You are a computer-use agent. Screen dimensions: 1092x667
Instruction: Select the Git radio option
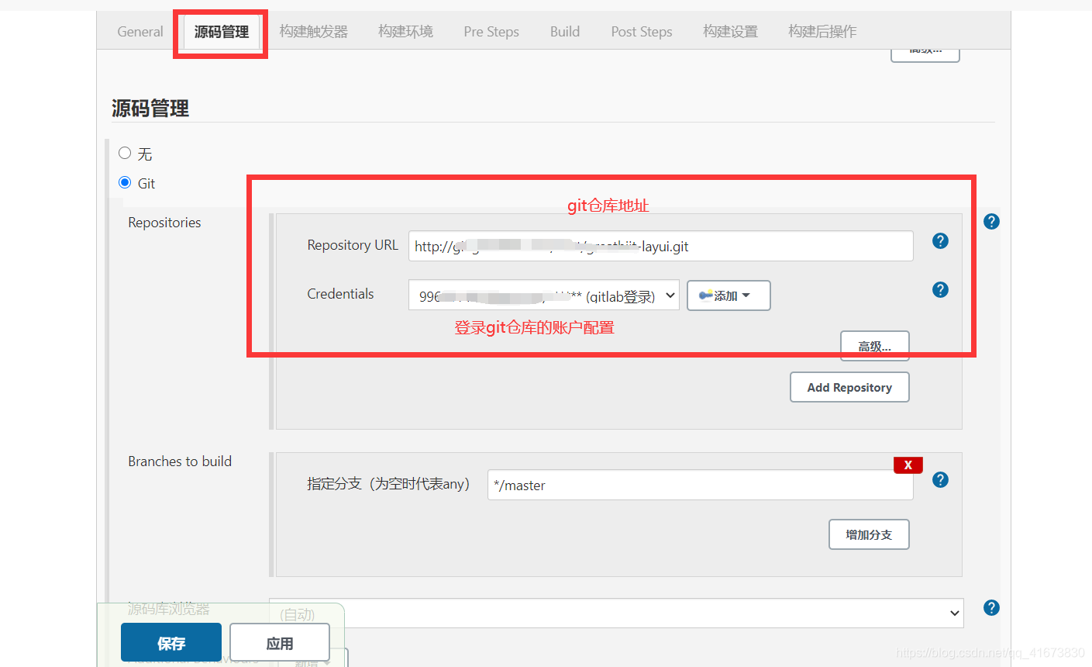point(125,182)
